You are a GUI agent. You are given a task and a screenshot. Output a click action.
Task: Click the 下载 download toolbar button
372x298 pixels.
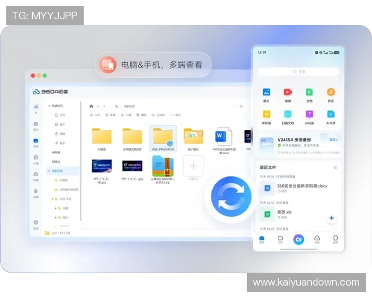pos(126,115)
